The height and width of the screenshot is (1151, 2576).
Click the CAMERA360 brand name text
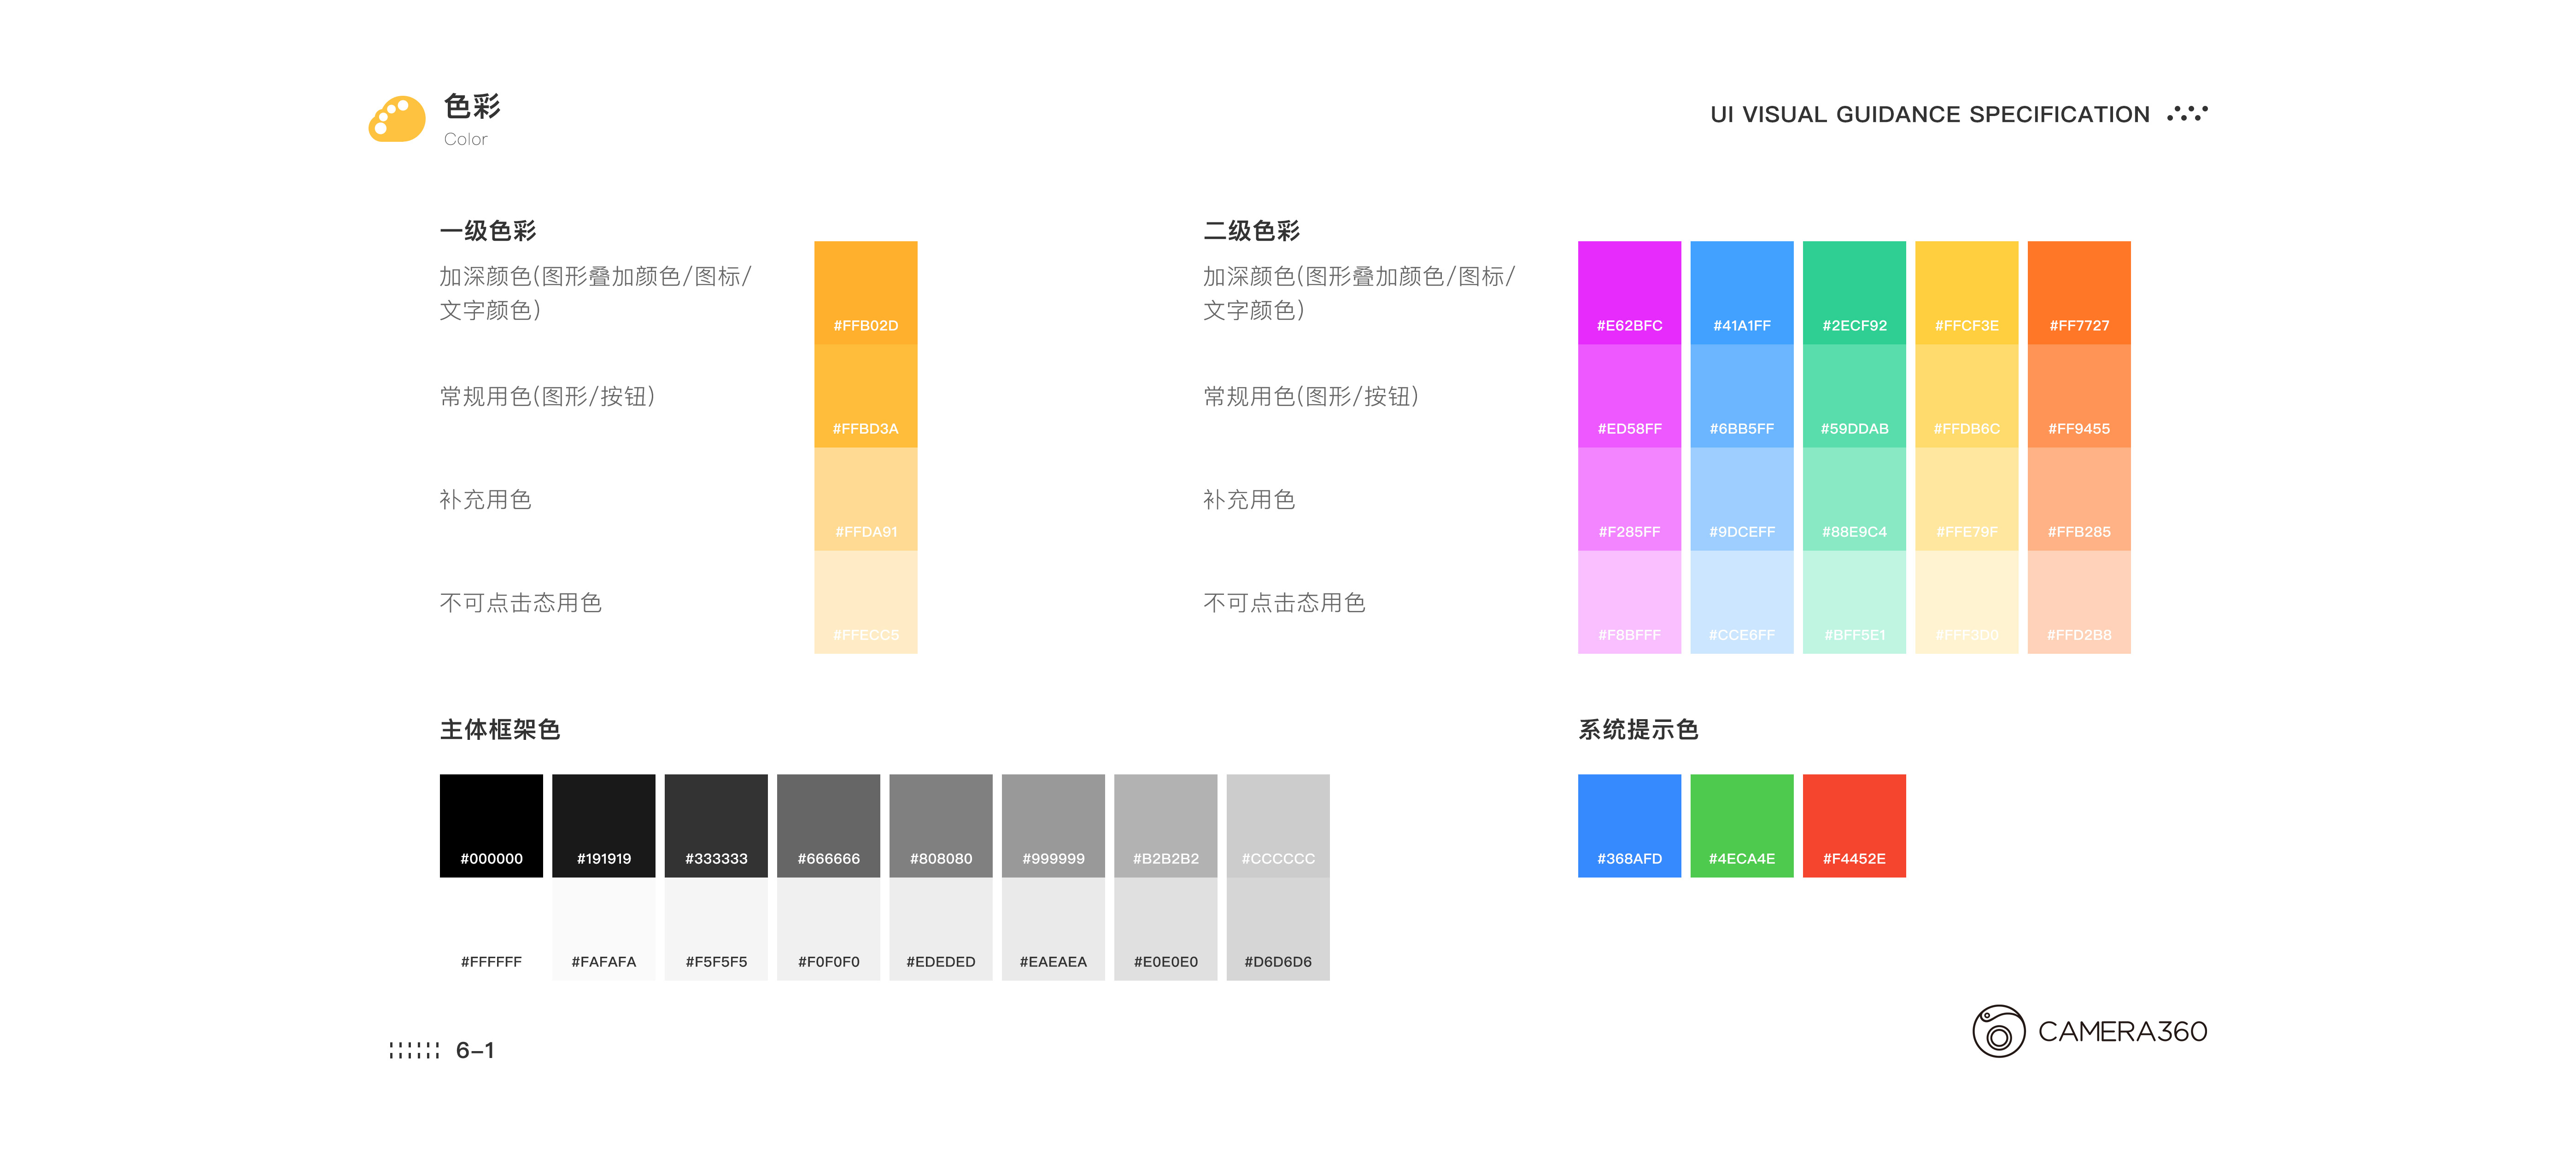pyautogui.click(x=2123, y=1031)
